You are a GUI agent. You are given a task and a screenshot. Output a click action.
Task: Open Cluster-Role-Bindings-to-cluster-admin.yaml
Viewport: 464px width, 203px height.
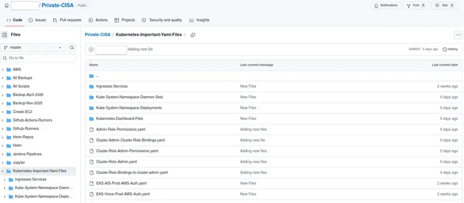click(x=132, y=173)
